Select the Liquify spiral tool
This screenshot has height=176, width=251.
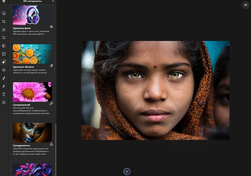tap(4, 70)
